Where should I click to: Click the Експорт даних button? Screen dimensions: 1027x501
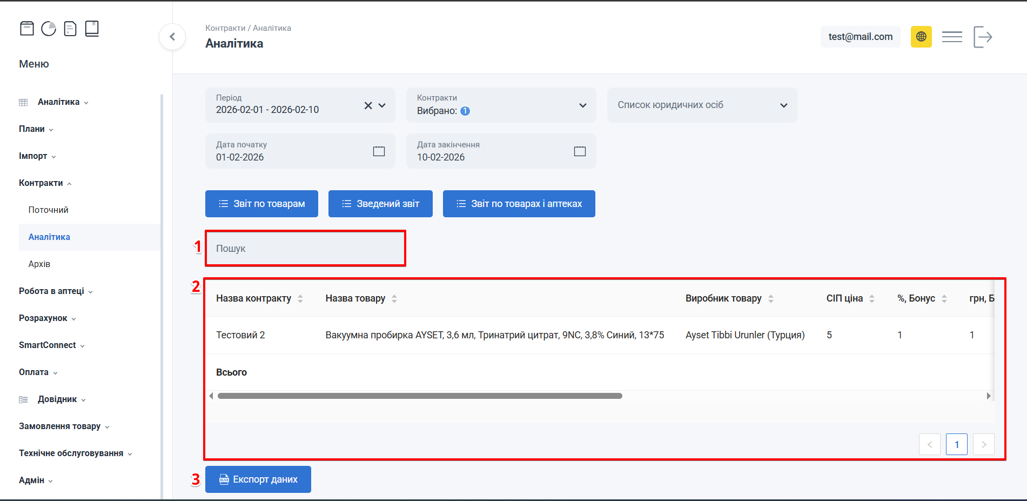[258, 479]
